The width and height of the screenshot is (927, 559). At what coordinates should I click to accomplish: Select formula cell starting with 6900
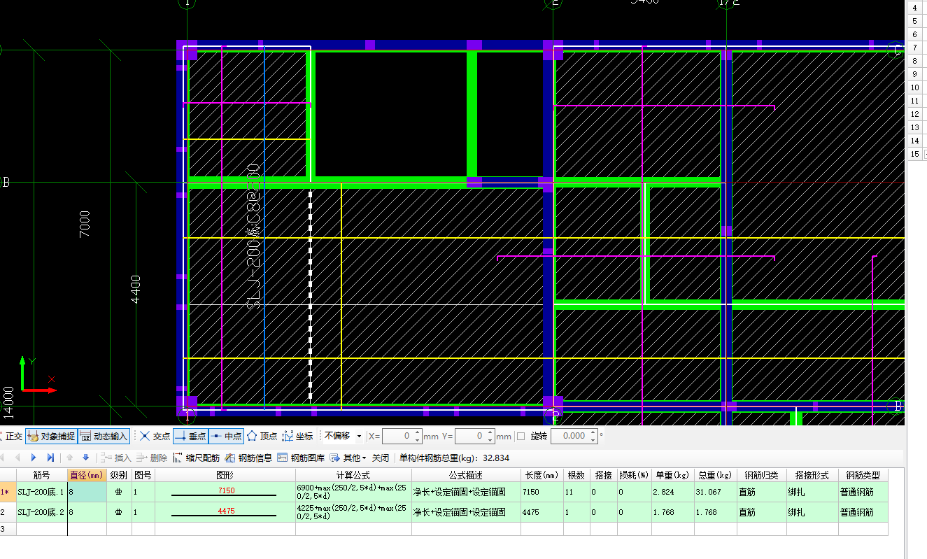pos(353,492)
